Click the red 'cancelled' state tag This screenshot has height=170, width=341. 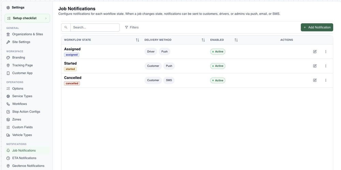(72, 84)
